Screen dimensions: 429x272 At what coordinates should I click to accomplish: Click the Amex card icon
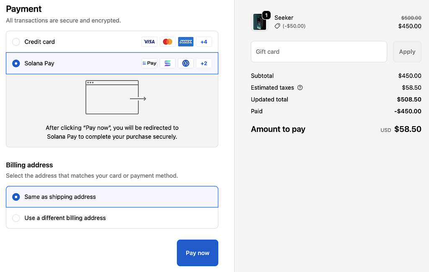[186, 42]
